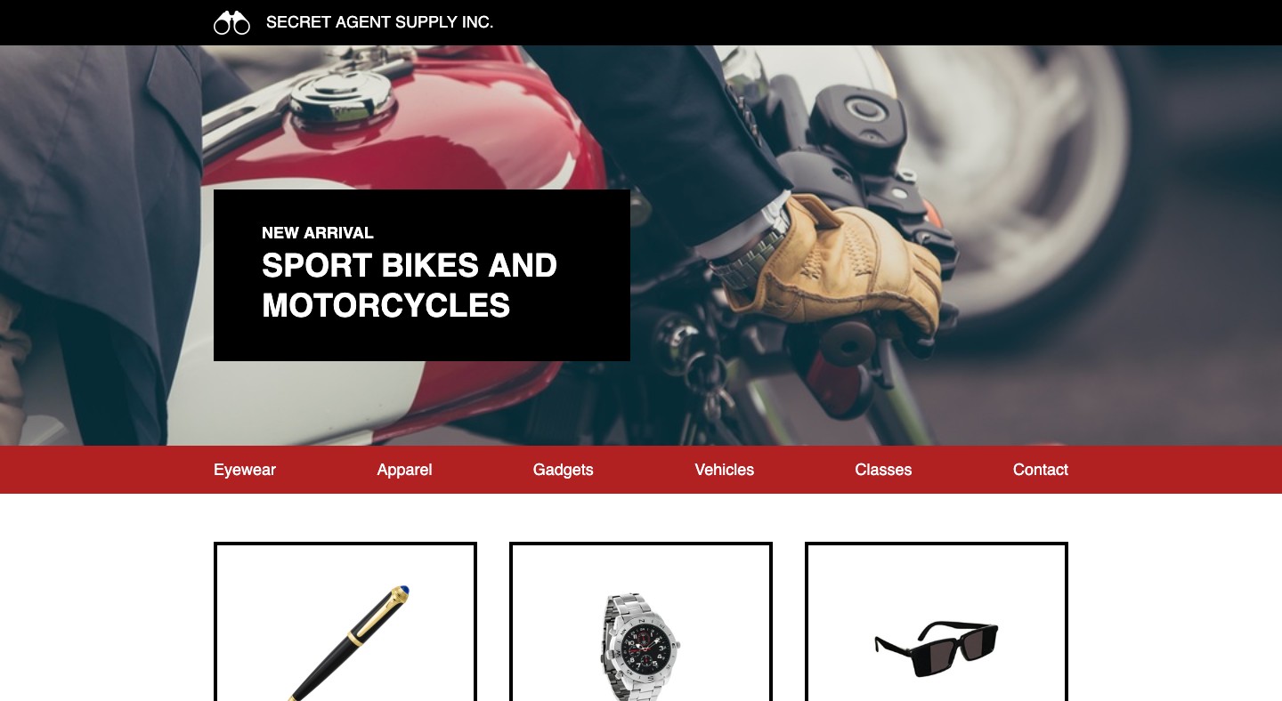Open the Secret Agent Supply Inc. title link
This screenshot has width=1282, height=701.
tap(379, 22)
